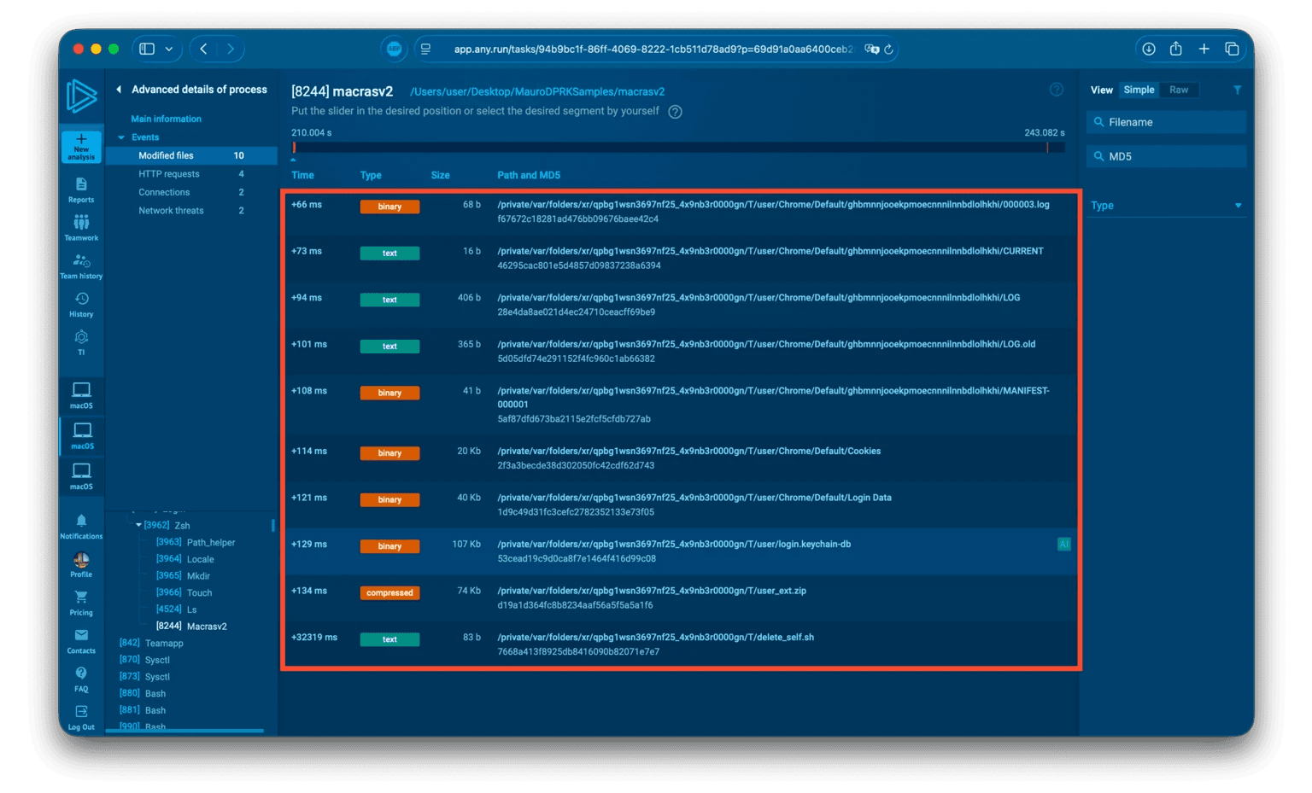Click the help icon beside slider instructions
1312x793 pixels.
click(675, 112)
